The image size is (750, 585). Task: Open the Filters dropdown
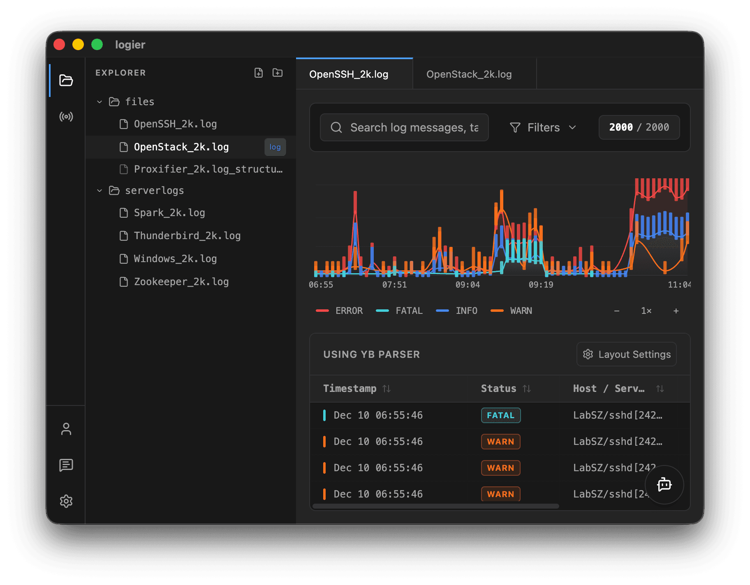coord(543,127)
